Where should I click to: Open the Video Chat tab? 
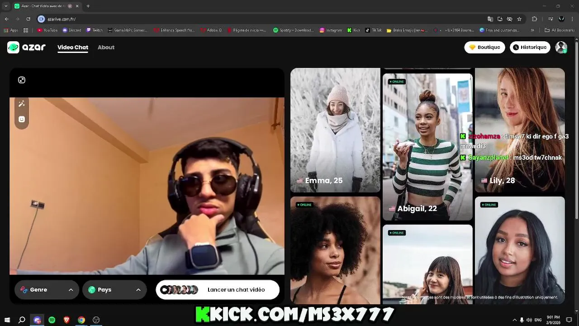(73, 47)
